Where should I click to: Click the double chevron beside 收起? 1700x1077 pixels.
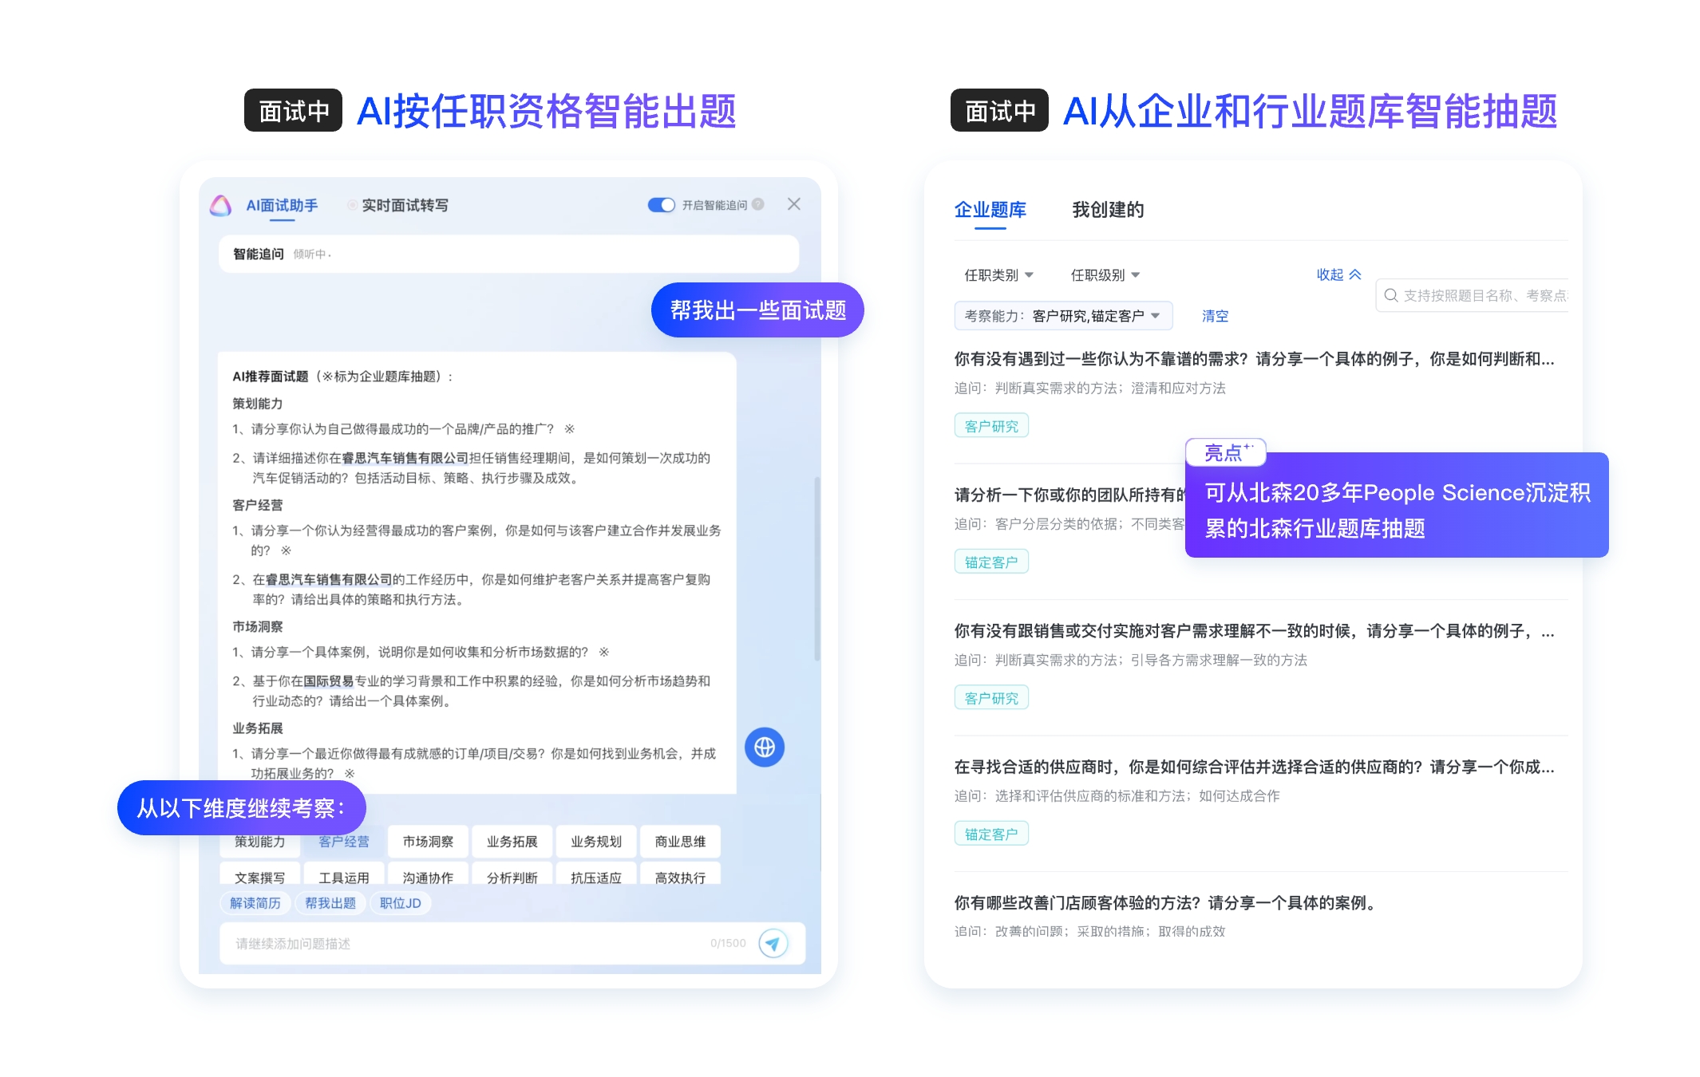click(x=1355, y=274)
